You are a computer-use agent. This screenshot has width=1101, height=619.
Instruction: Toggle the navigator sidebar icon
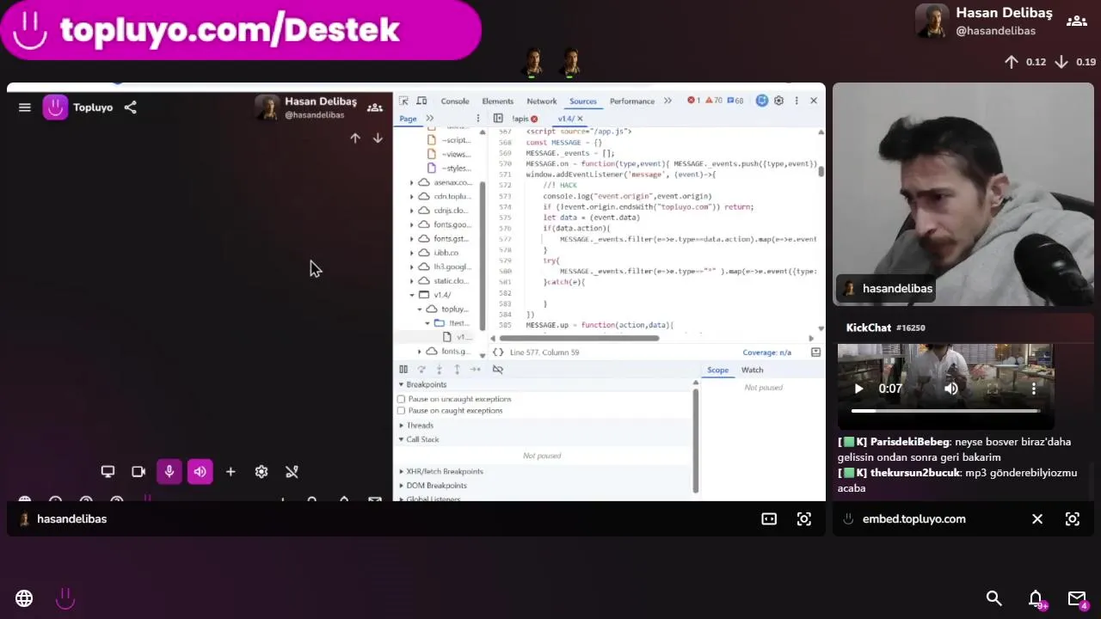click(x=498, y=119)
